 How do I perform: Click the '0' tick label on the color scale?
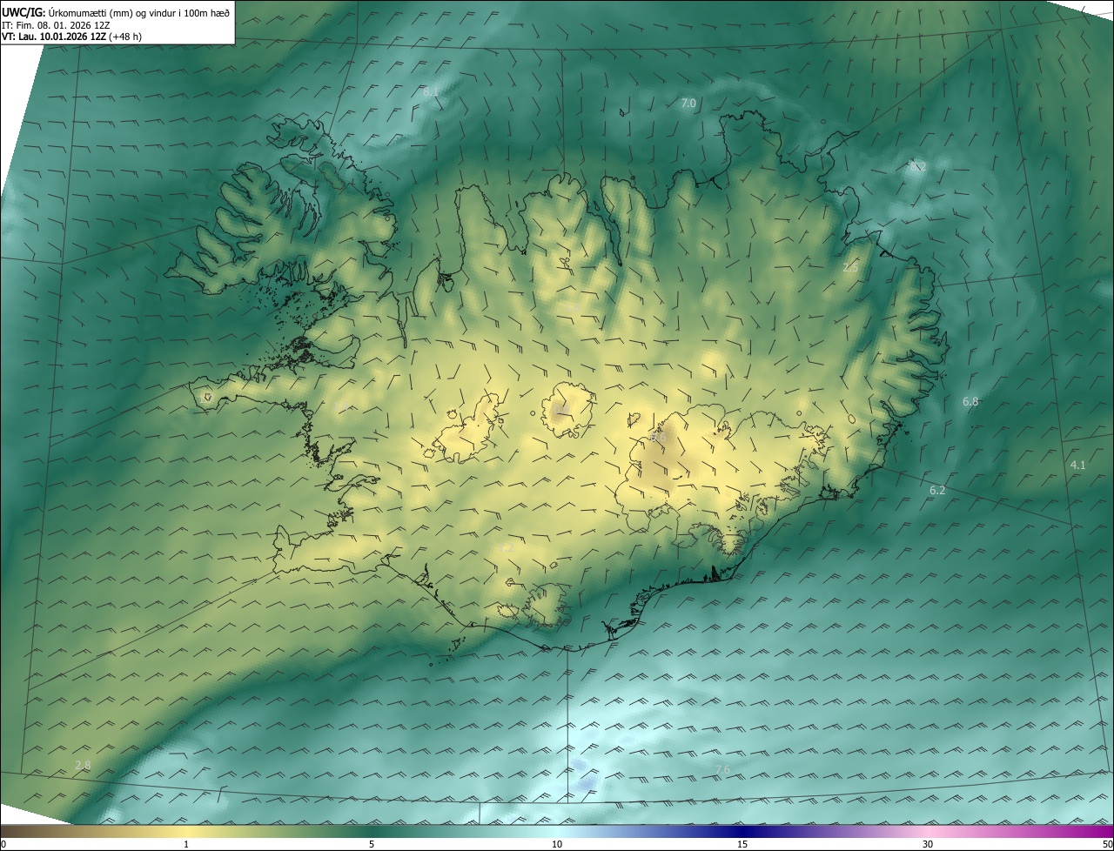(3, 844)
